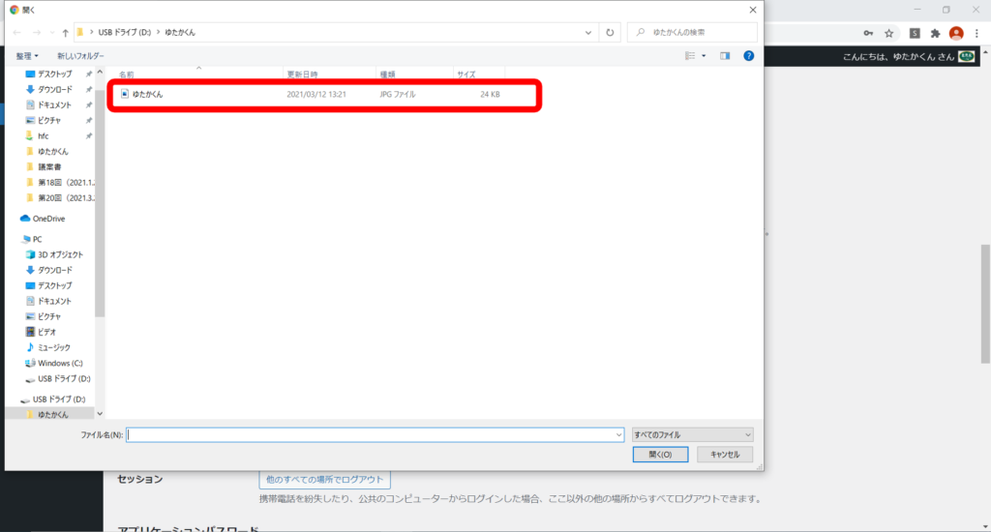
Task: Click the up-one-level arrow in dialog
Action: click(x=65, y=32)
